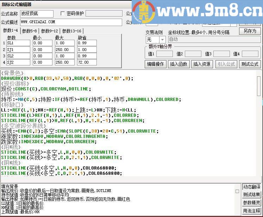Switch to the 参数1-4 tab
263x217 pixels.
11,31
